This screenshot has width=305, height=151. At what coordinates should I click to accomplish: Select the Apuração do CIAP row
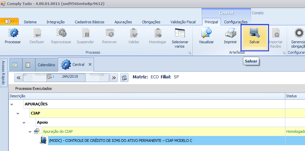pyautogui.click(x=164, y=131)
